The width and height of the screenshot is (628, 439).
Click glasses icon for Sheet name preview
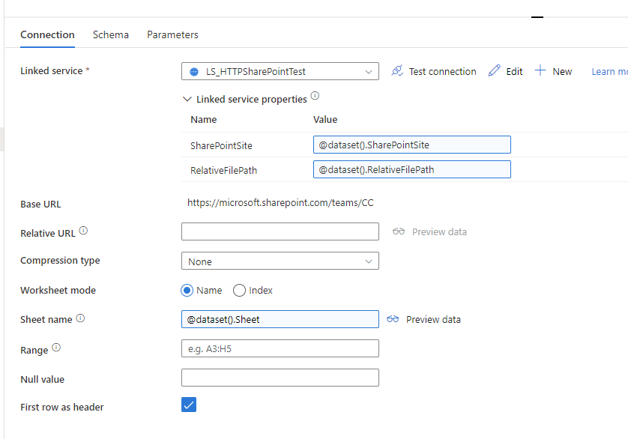pyautogui.click(x=393, y=319)
